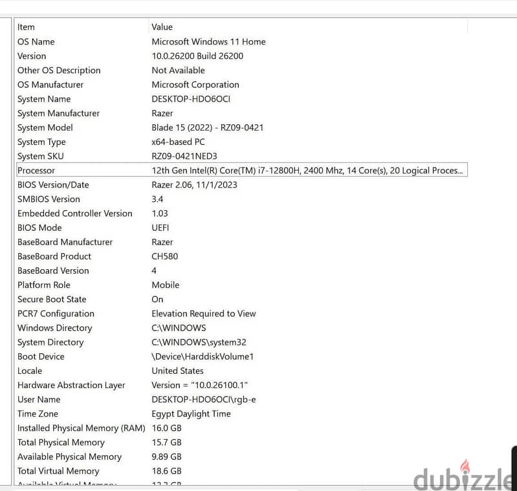Viewport: 517px width, 491px height.
Task: Click the highlighted Processor row
Action: (x=242, y=170)
